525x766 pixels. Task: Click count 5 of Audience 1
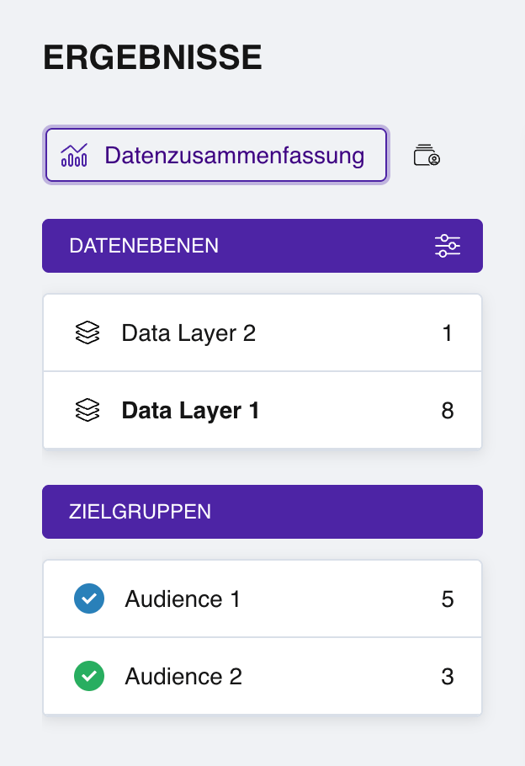(x=448, y=599)
